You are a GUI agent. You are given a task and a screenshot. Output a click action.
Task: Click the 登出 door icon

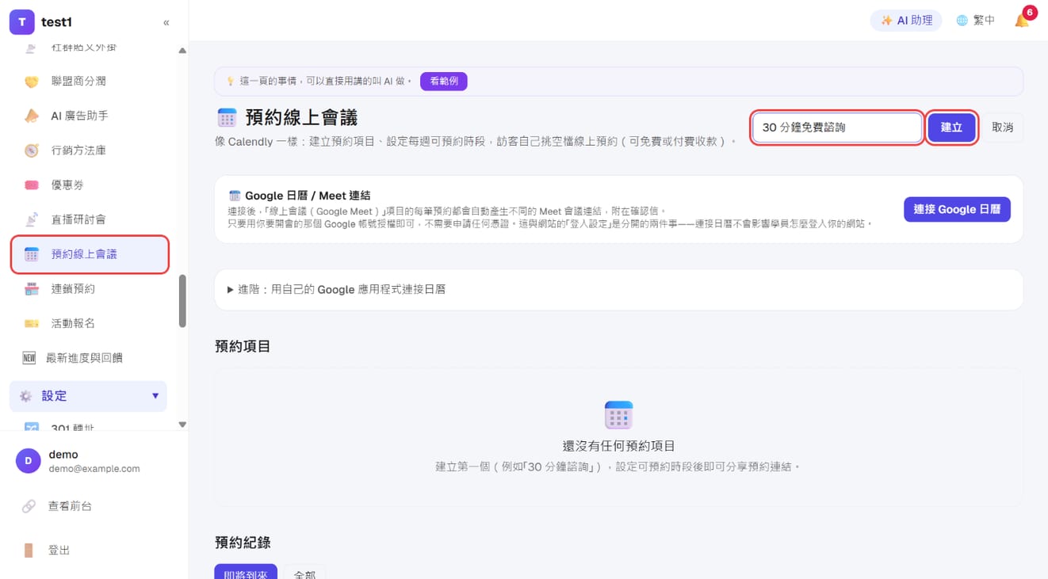(x=29, y=550)
